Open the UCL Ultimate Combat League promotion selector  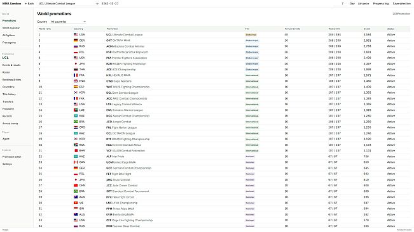click(68, 4)
